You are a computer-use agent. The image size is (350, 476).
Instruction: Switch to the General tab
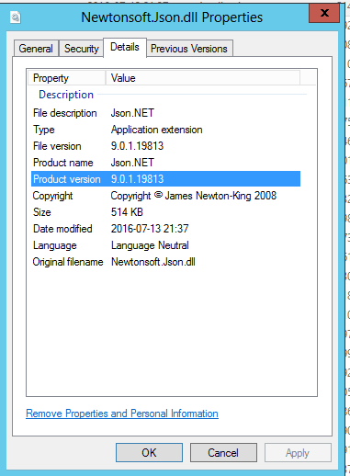pyautogui.click(x=36, y=49)
